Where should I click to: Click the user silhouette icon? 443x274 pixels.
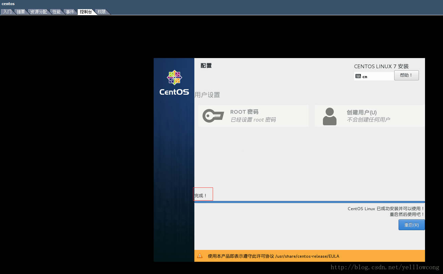tap(330, 116)
